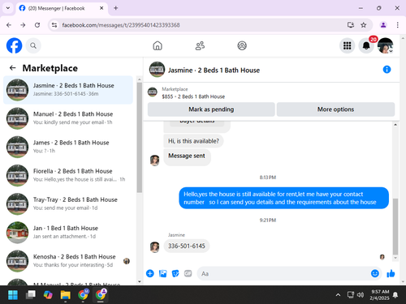
Task: Show hidden system tray icons
Action: (x=338, y=295)
